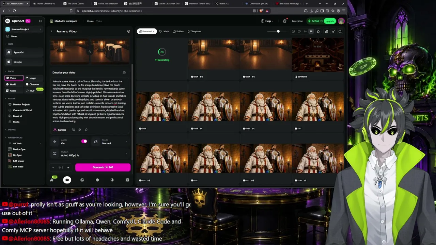Click the green Upgrade button
The image size is (436, 245).
pos(330,21)
